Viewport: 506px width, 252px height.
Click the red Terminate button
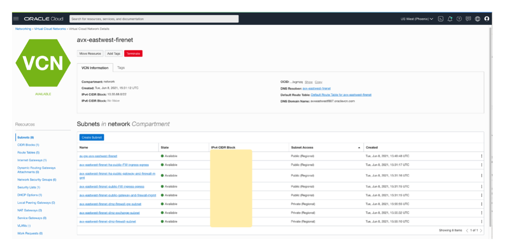(133, 54)
